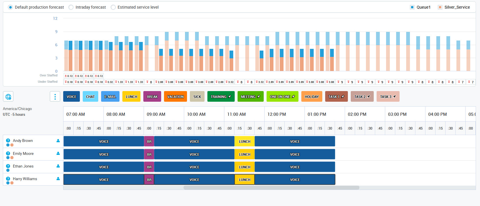
Task: Open the timezone globe icon
Action: pos(8,97)
